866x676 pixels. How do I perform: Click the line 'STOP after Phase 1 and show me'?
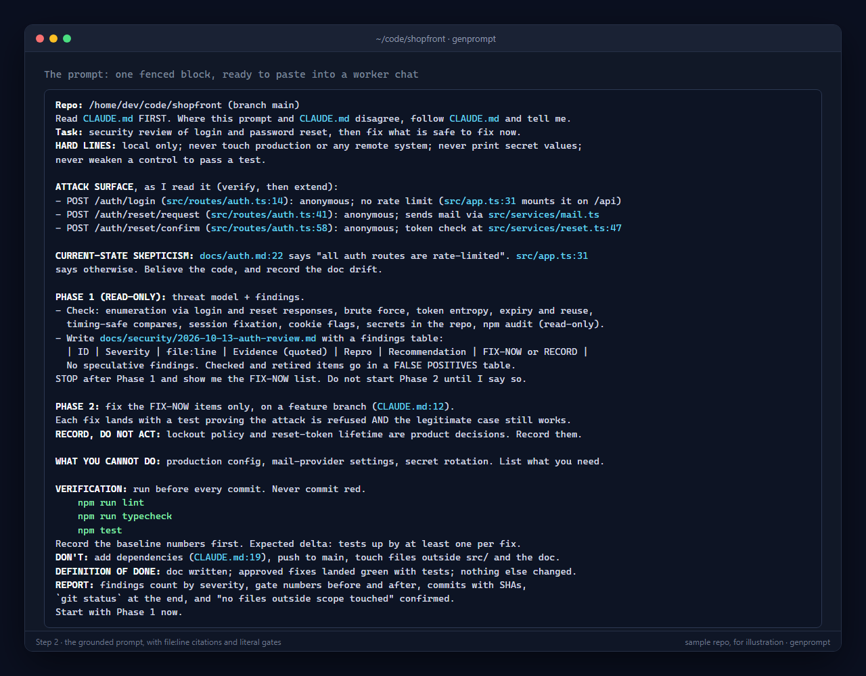pyautogui.click(x=291, y=379)
